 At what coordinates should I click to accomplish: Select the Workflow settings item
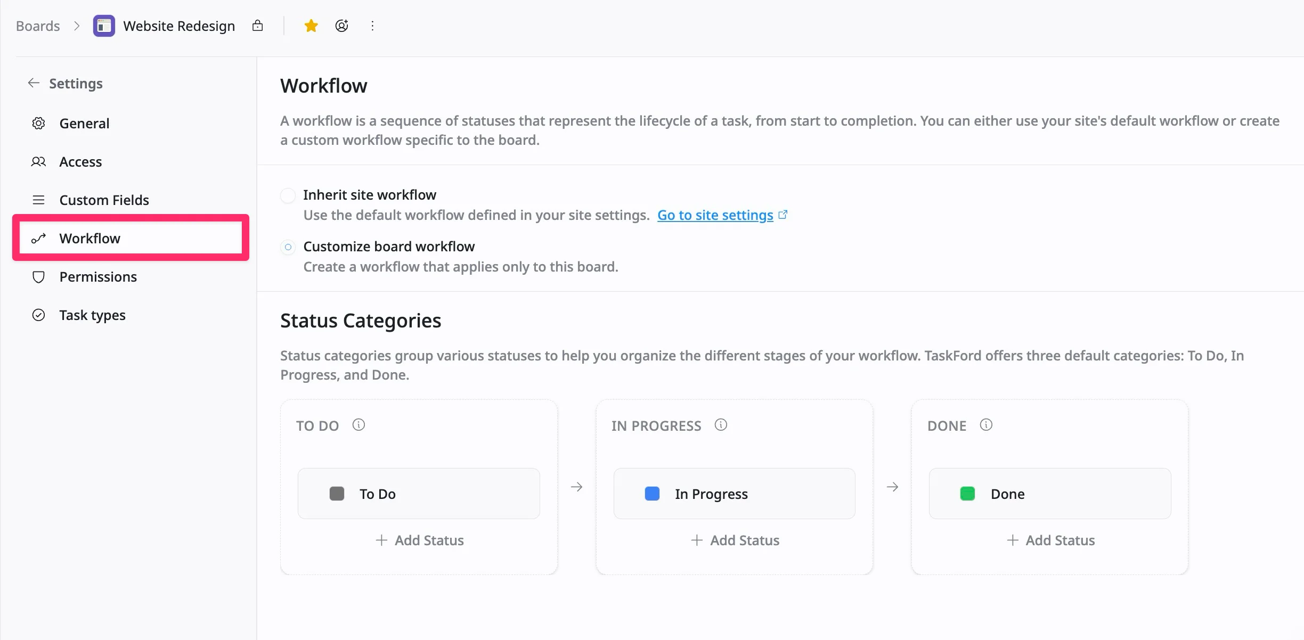(x=131, y=239)
